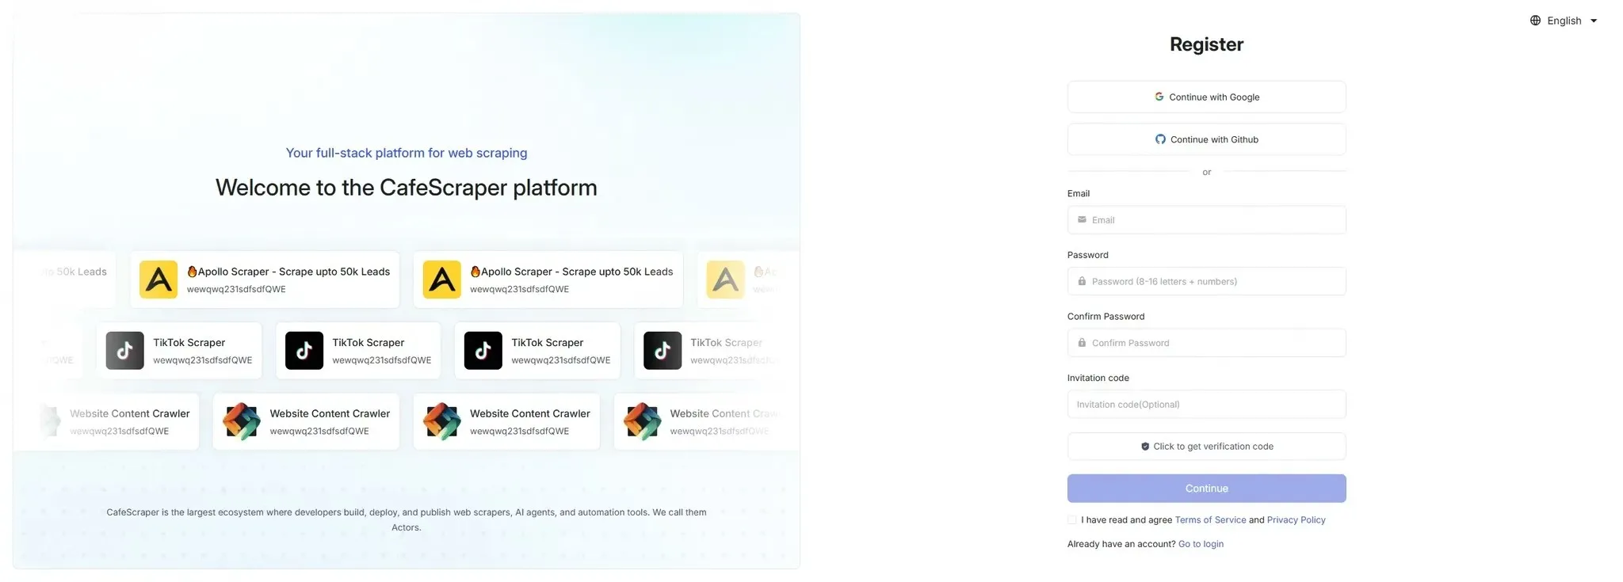Expand the language selector arrow
Screen dimensions: 1623x582
click(x=1594, y=21)
